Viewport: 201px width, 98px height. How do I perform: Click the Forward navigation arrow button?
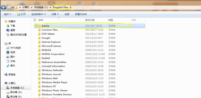click(9, 8)
